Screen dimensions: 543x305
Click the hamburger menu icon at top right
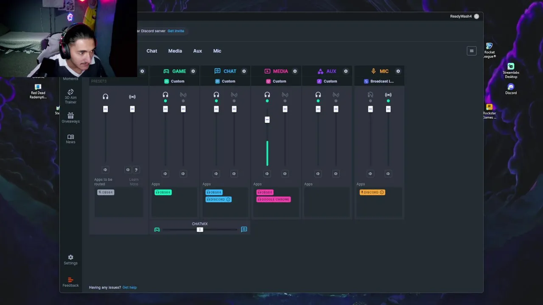point(471,51)
